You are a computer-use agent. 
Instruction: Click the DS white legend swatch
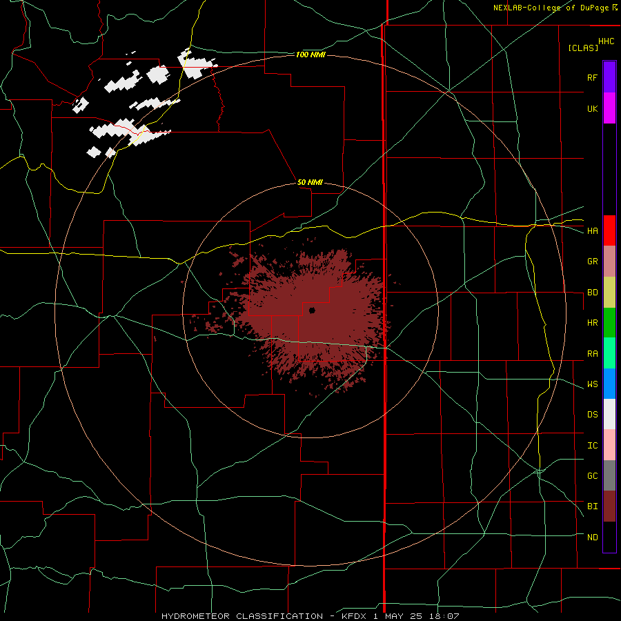[609, 414]
